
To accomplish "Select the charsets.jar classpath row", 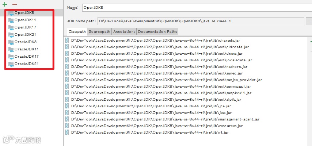I will (x=186, y=41).
